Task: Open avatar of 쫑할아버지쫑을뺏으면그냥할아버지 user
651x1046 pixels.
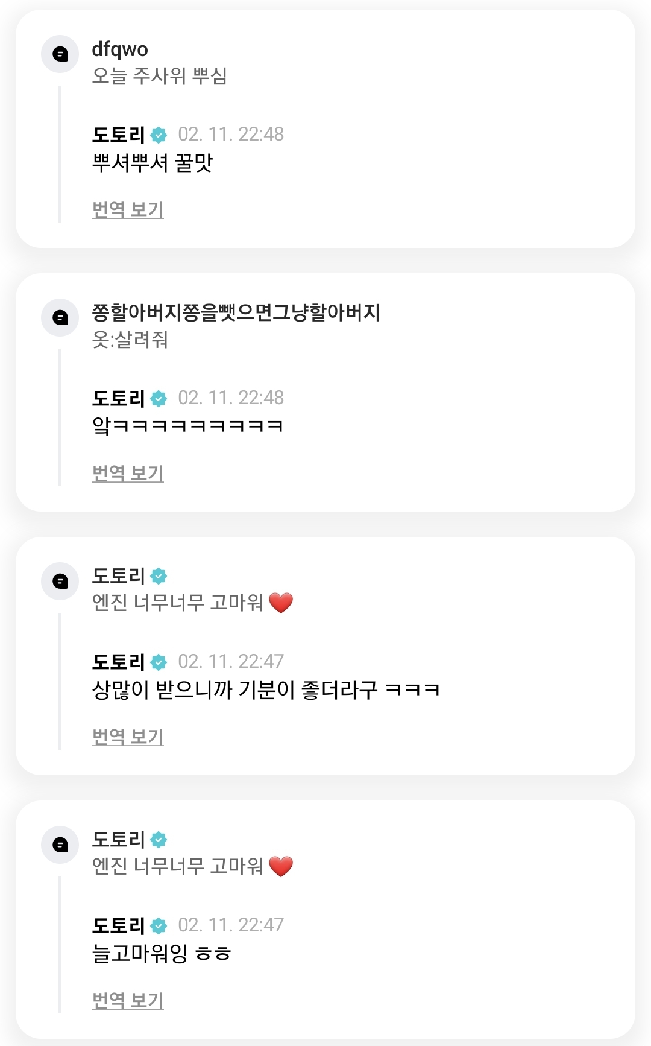Action: [60, 318]
